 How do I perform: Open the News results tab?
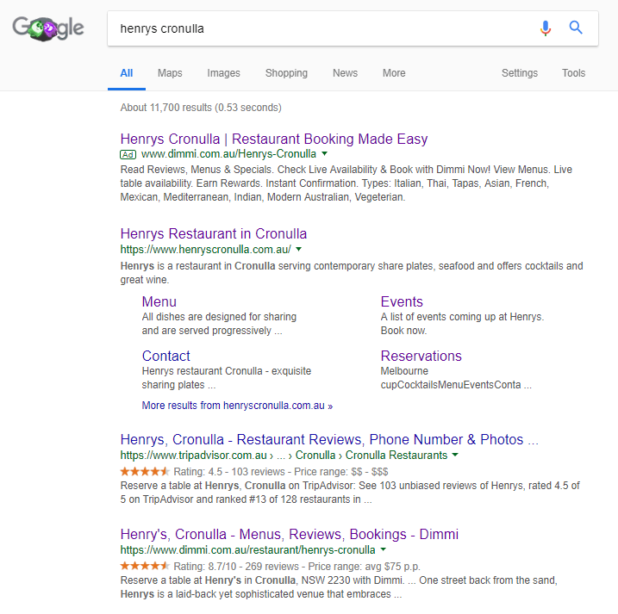click(345, 73)
